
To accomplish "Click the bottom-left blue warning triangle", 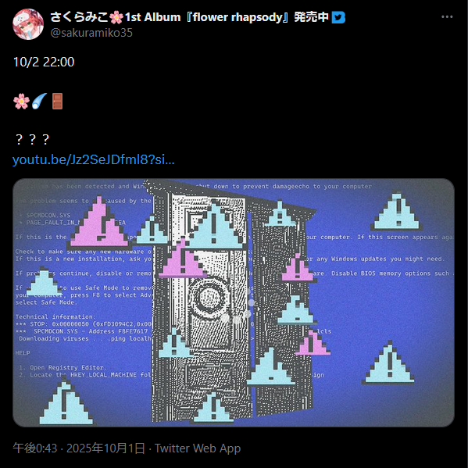I will [x=66, y=401].
